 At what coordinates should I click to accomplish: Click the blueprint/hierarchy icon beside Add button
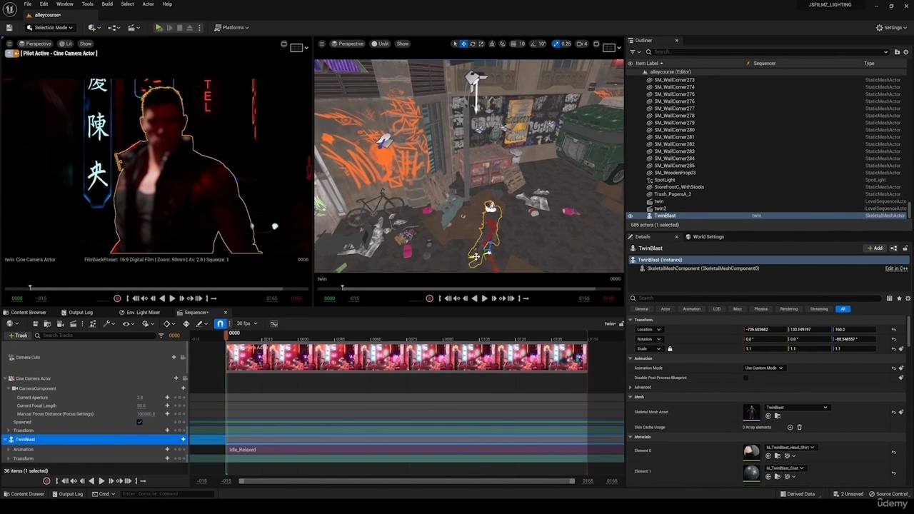(893, 248)
